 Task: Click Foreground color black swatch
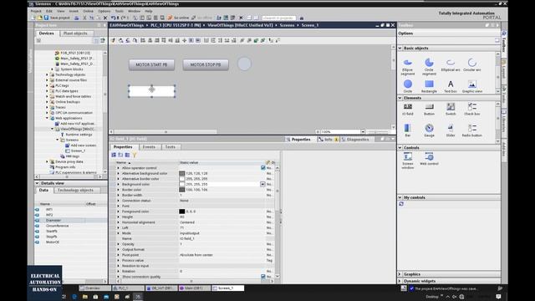point(182,212)
